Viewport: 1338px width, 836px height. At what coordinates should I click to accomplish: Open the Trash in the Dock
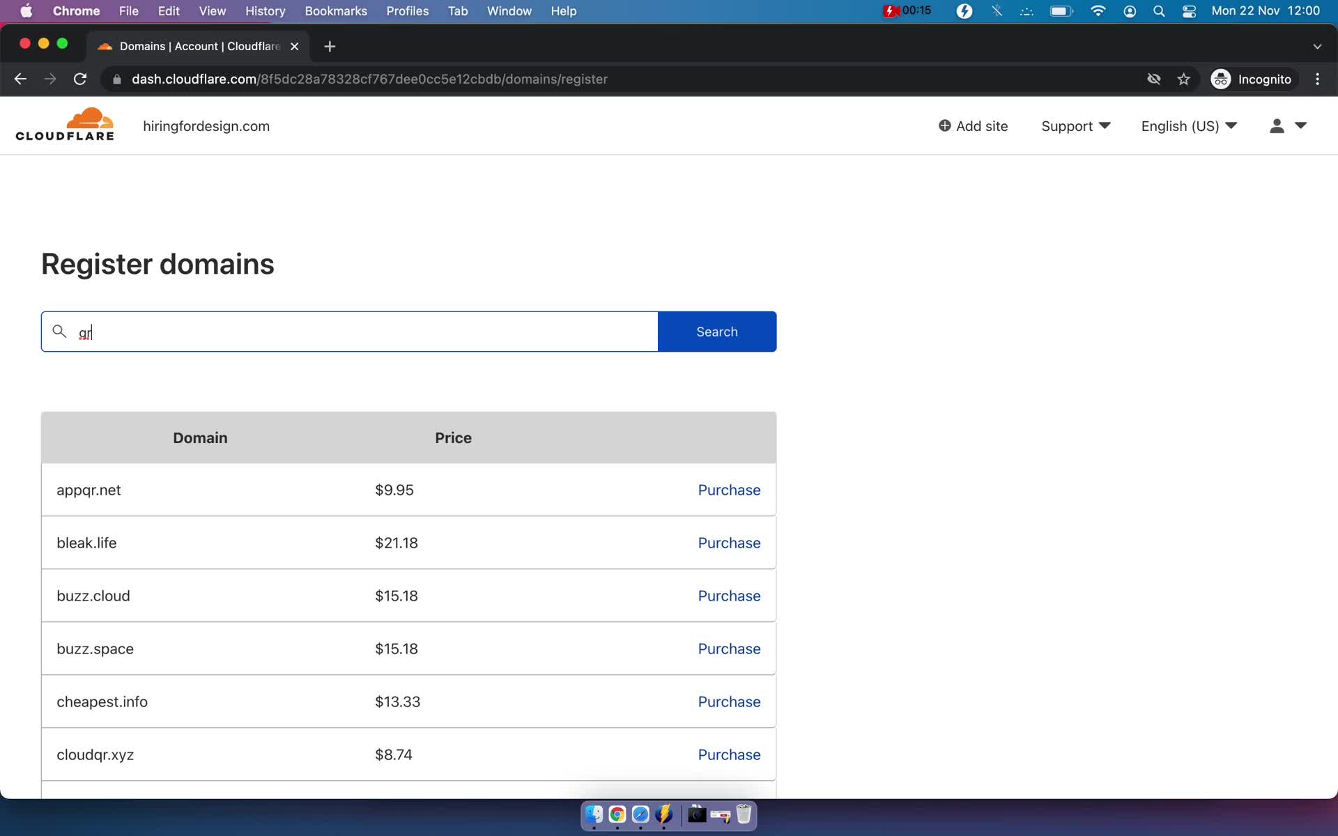tap(744, 814)
